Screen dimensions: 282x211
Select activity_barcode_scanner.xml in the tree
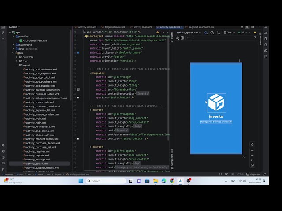click(x=41, y=90)
